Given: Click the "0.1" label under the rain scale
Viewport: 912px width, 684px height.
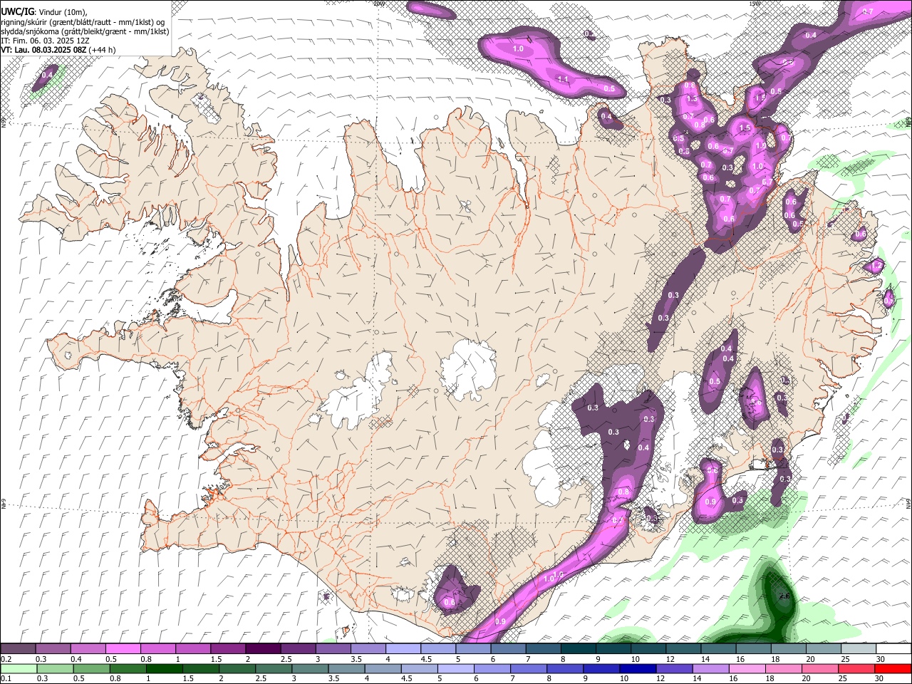Looking at the screenshot, I should coord(6,678).
